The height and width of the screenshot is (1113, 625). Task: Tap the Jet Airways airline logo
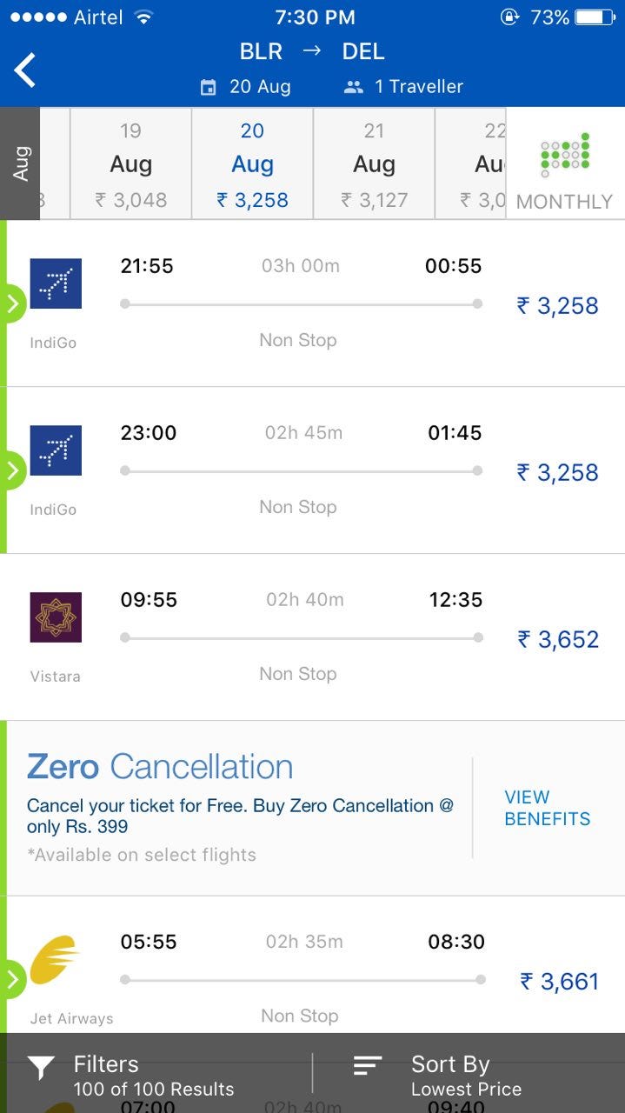pos(55,961)
